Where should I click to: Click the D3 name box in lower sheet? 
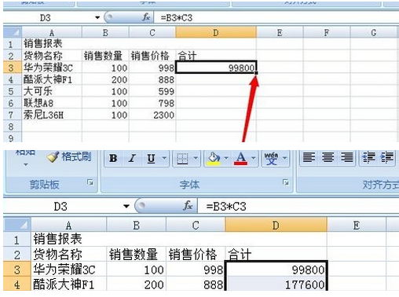[63, 207]
